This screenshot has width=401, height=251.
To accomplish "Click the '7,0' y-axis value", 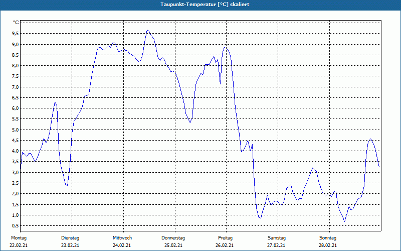I will pos(16,87).
